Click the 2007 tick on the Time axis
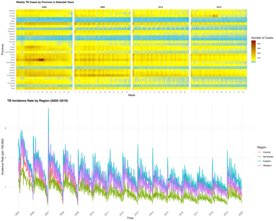This screenshot has height=221, width=276. click(47, 214)
